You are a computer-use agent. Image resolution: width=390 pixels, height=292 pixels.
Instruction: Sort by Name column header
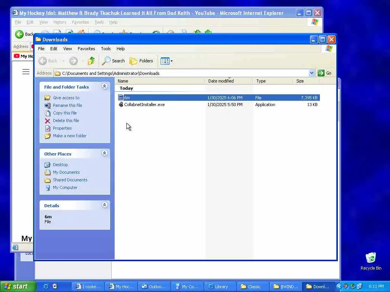pos(160,81)
